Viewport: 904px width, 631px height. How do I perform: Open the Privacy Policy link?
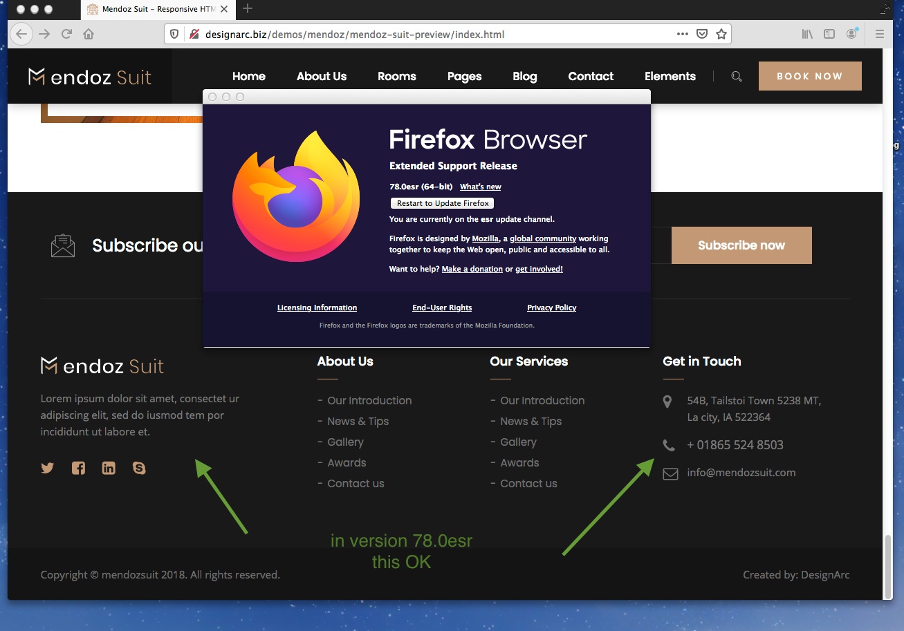point(552,308)
